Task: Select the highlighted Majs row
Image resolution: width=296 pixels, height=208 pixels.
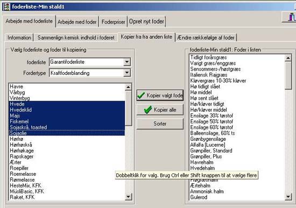Action: pyautogui.click(x=67, y=116)
